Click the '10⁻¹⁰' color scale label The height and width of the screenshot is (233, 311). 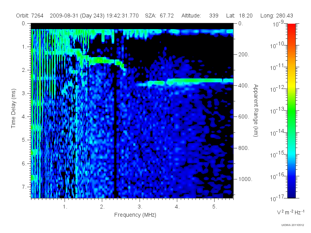point(277,45)
